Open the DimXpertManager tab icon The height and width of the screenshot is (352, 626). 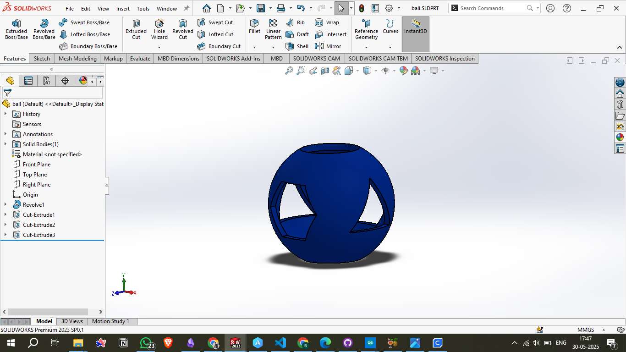coord(65,81)
